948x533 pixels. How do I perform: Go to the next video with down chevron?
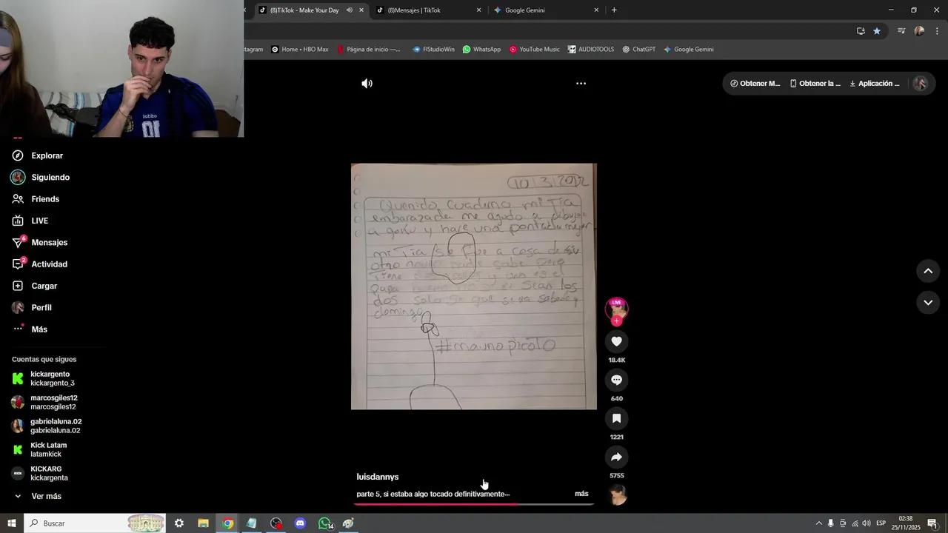point(928,303)
